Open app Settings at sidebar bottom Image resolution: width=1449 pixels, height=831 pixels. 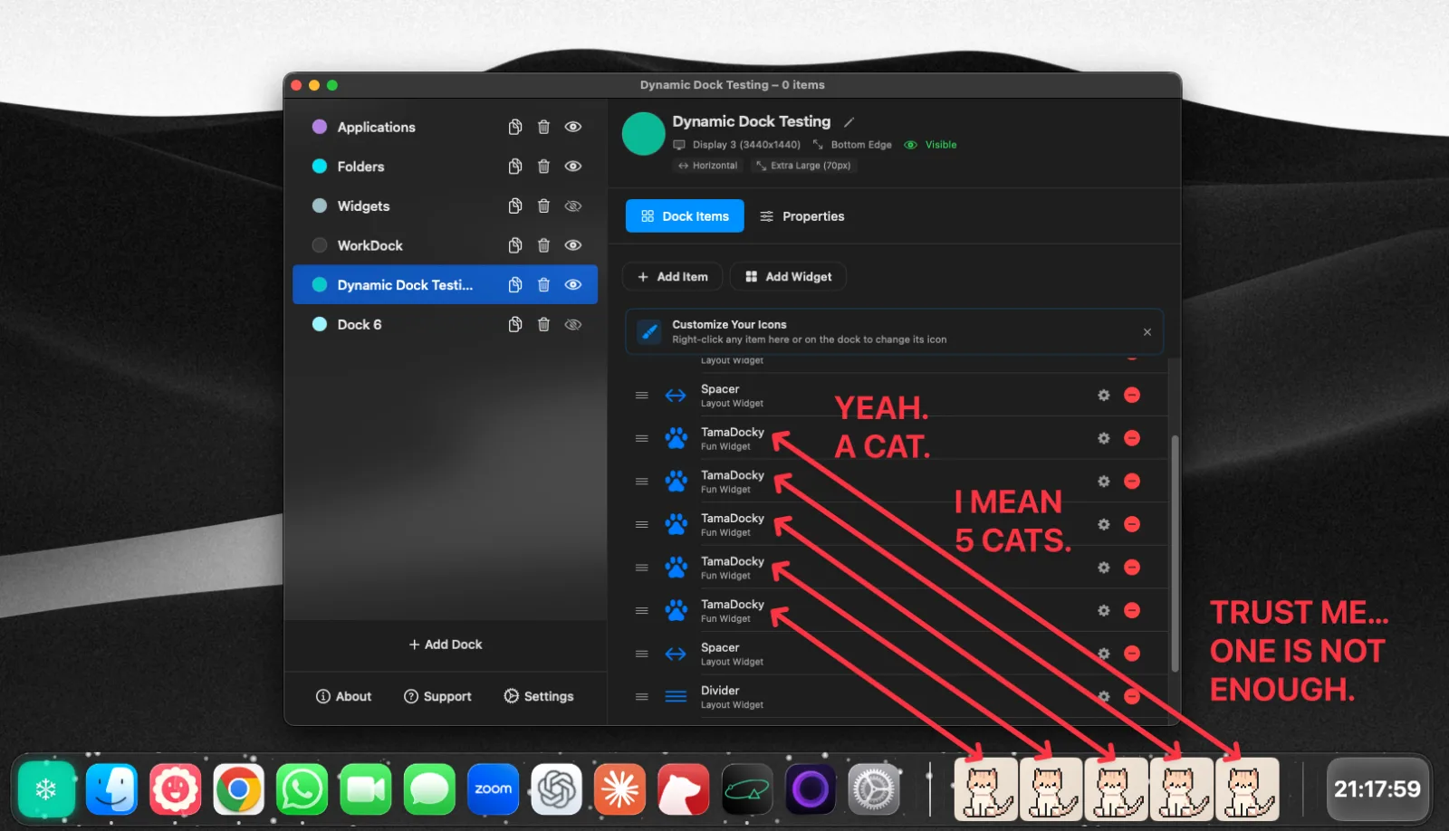click(x=539, y=696)
